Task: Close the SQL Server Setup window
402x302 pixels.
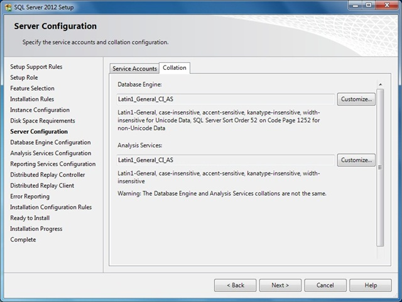Action: pyautogui.click(x=387, y=6)
